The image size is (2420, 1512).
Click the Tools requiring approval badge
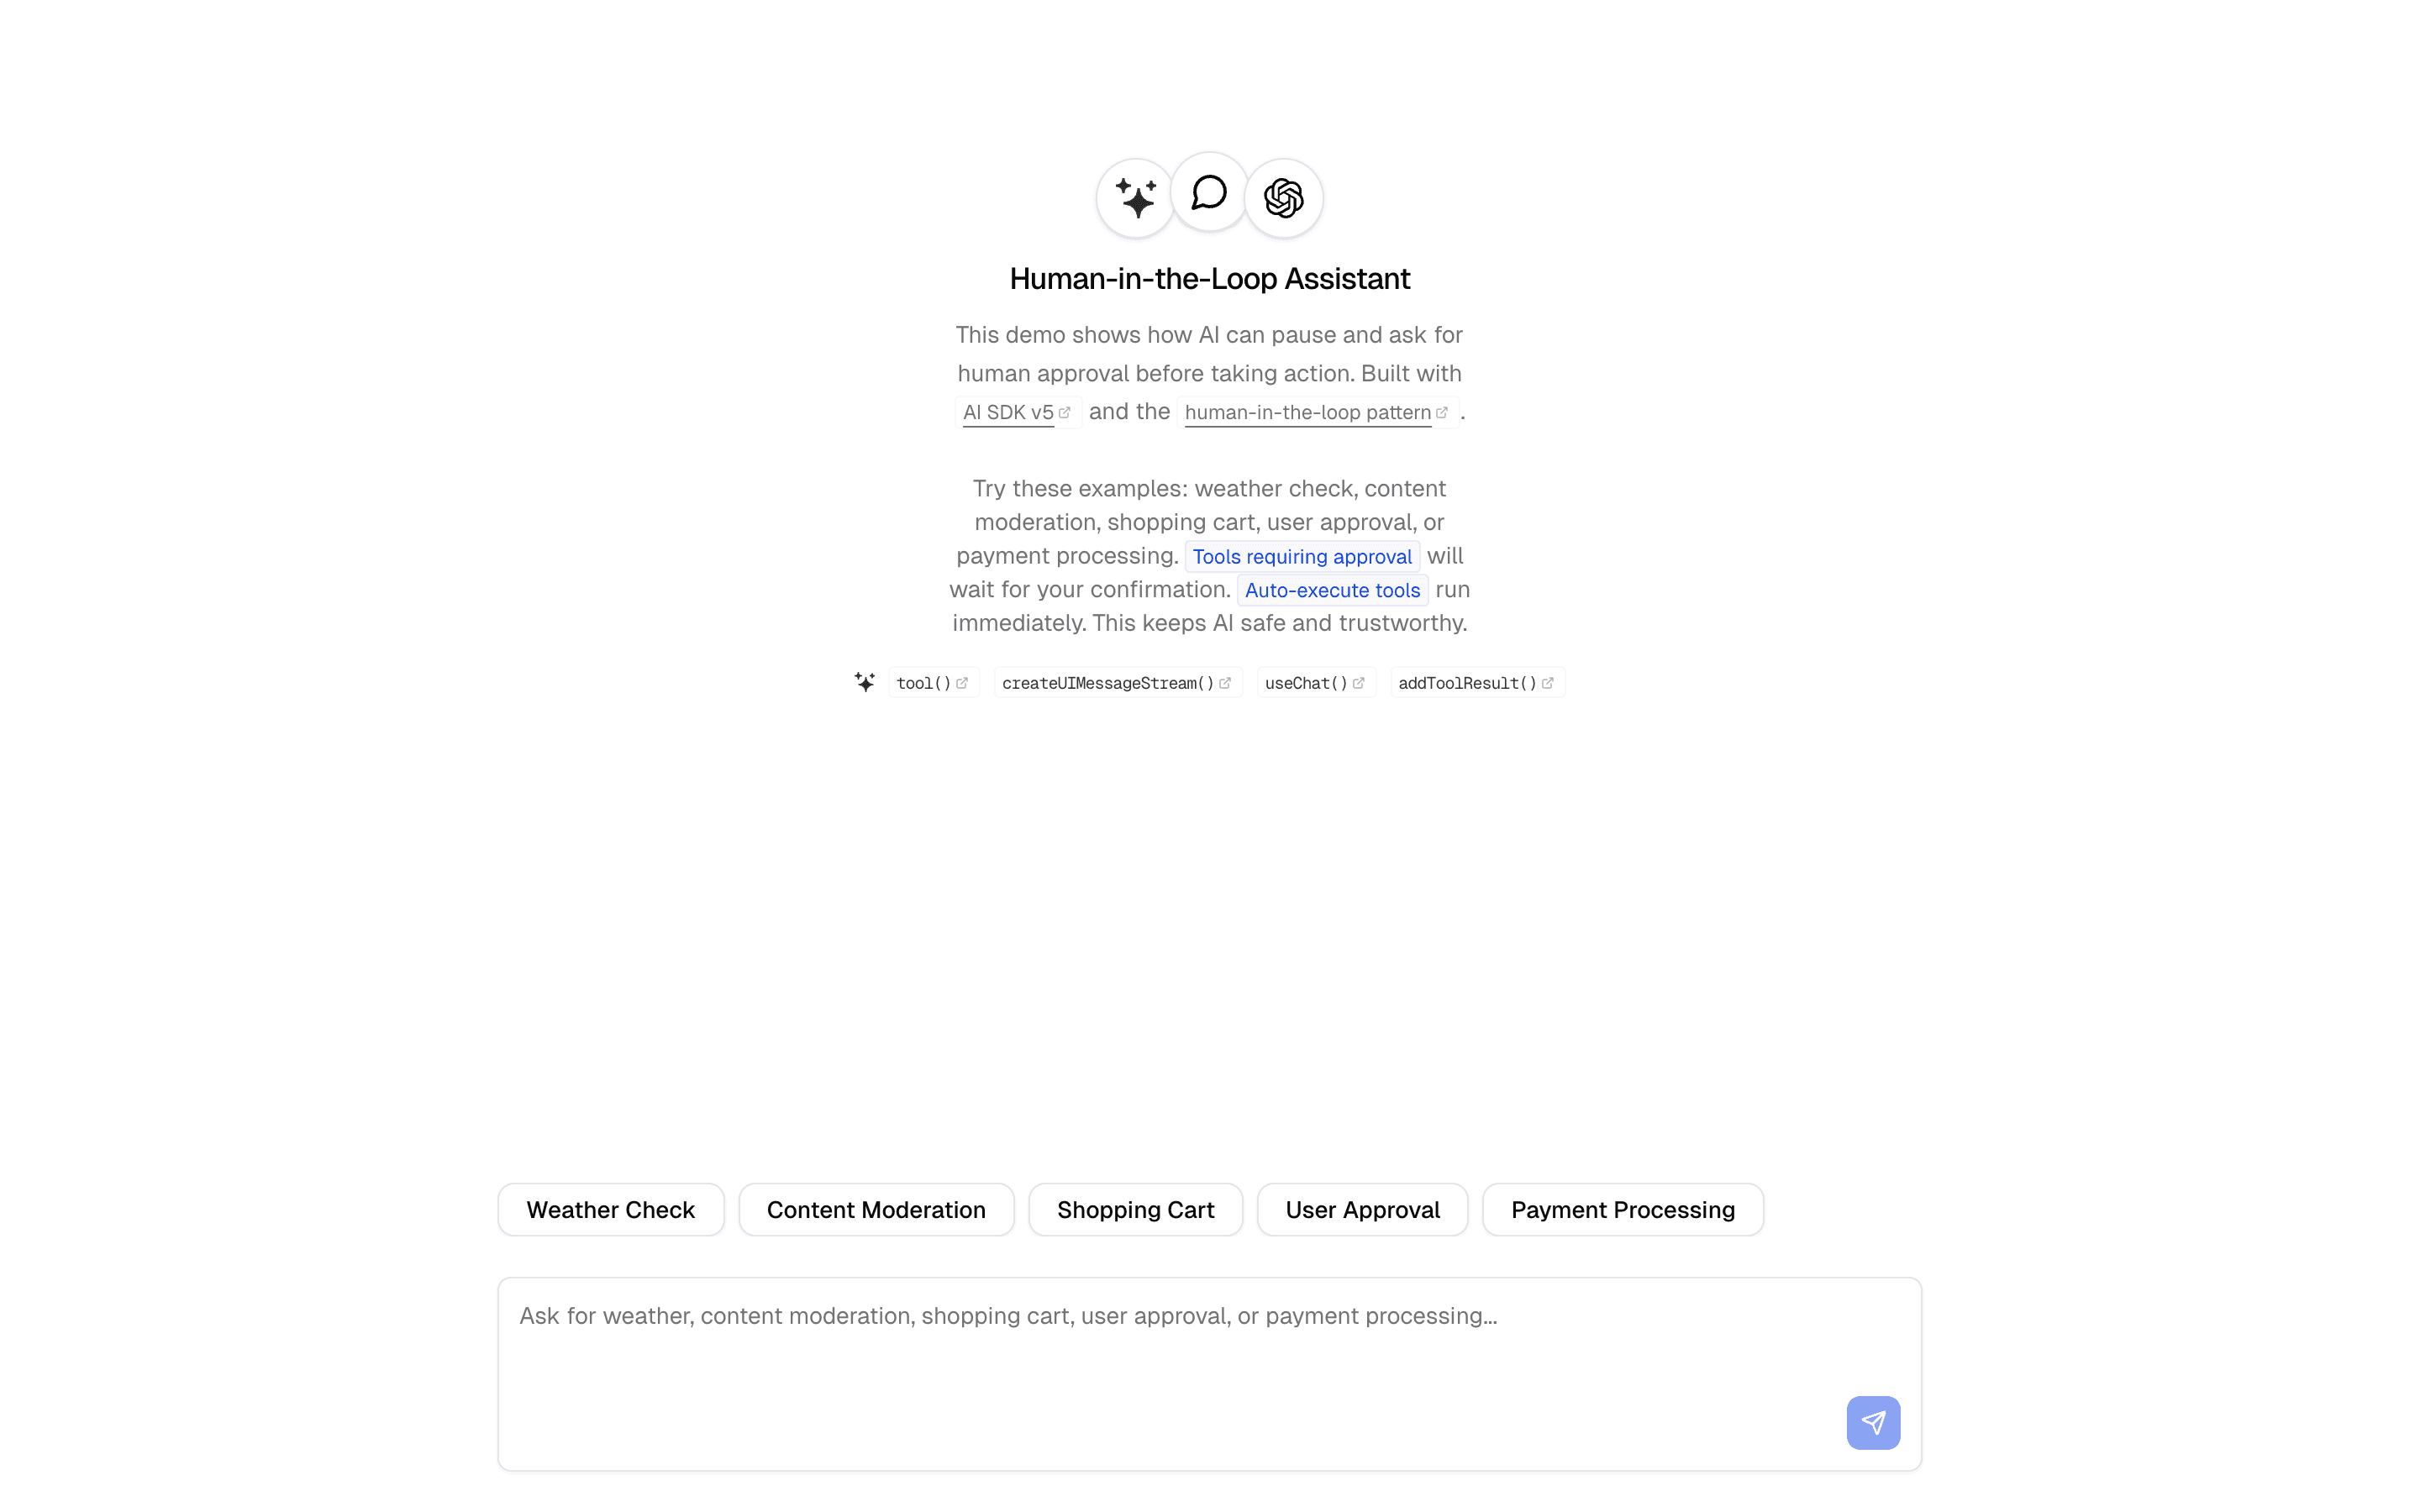[x=1302, y=557]
